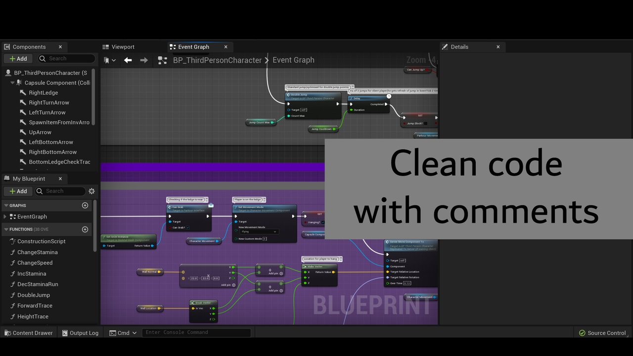Open the Cmd console type dropdown
Viewport: 633px width, 356px height.
(123, 333)
